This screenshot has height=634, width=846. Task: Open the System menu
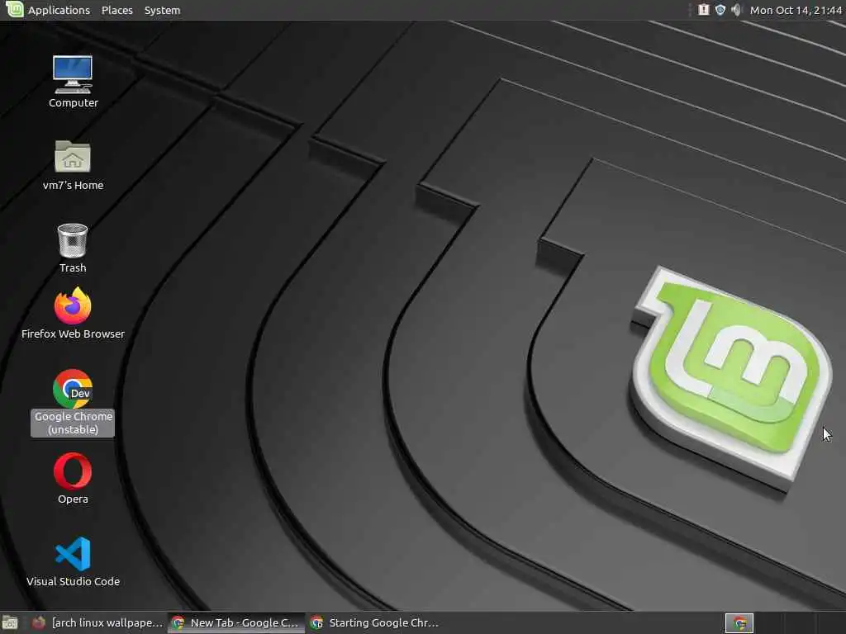163,10
